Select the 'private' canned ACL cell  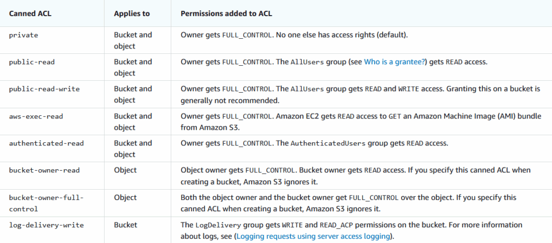(x=23, y=35)
